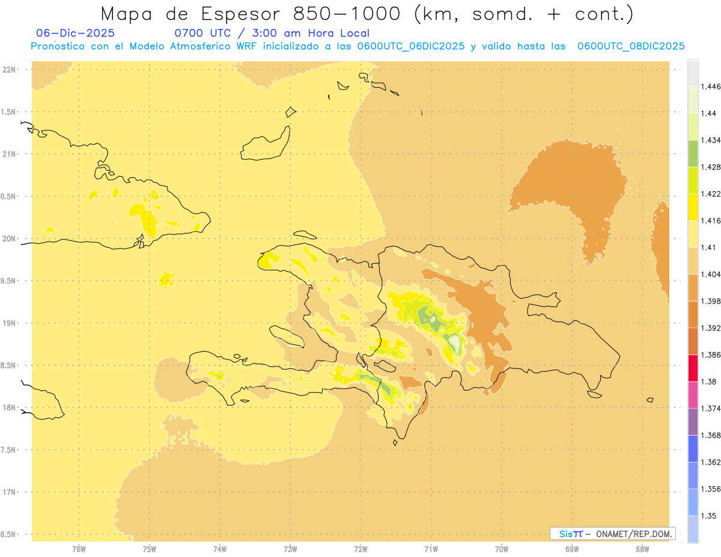Click the 8.5N axis label

[x=8, y=365]
